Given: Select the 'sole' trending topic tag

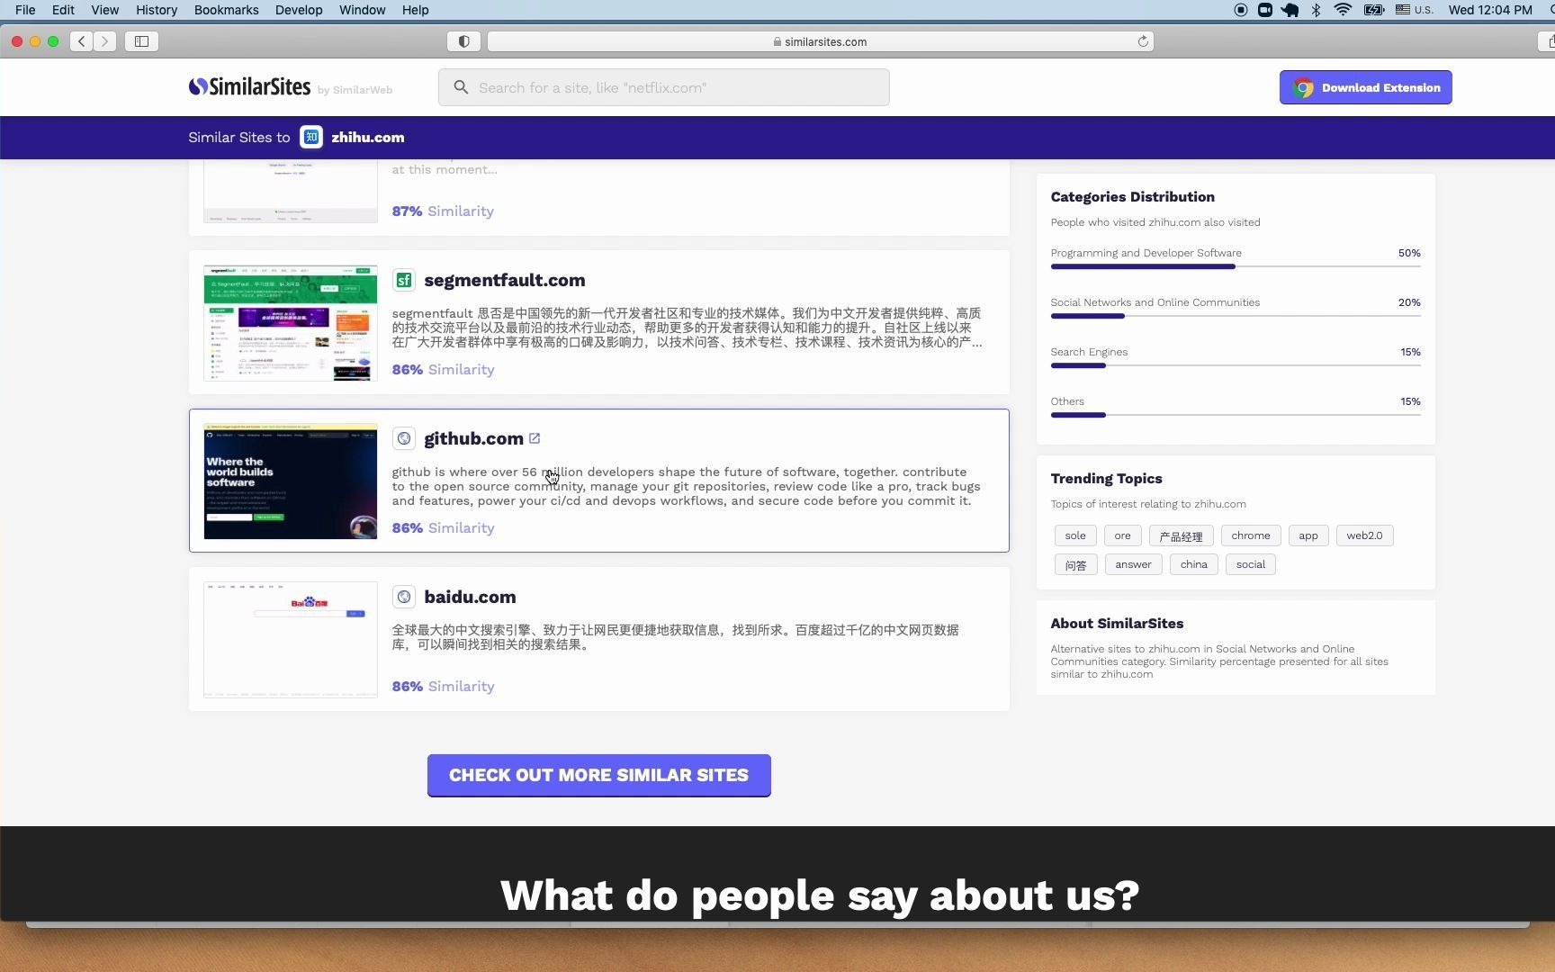Looking at the screenshot, I should click(x=1075, y=535).
